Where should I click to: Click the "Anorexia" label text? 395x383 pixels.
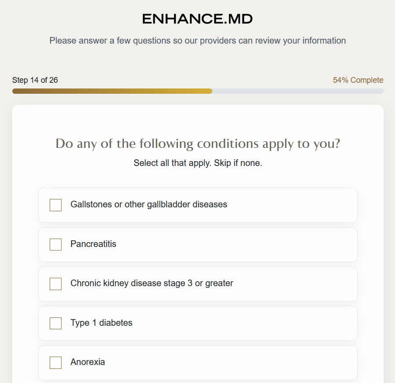click(87, 362)
